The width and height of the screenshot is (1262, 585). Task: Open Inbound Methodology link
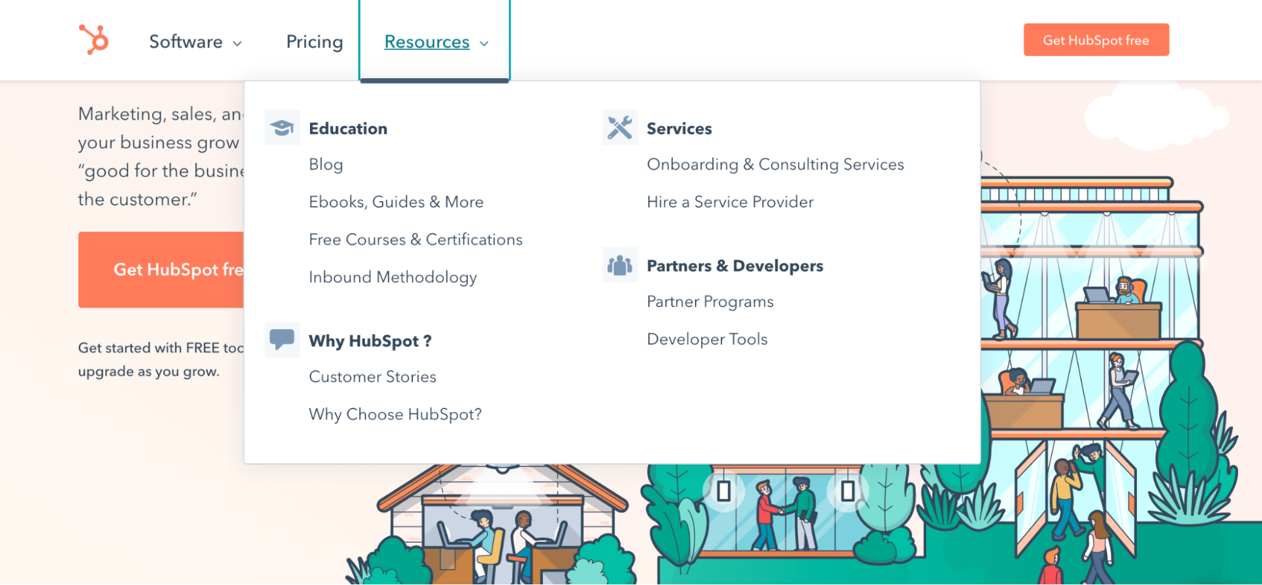(393, 277)
